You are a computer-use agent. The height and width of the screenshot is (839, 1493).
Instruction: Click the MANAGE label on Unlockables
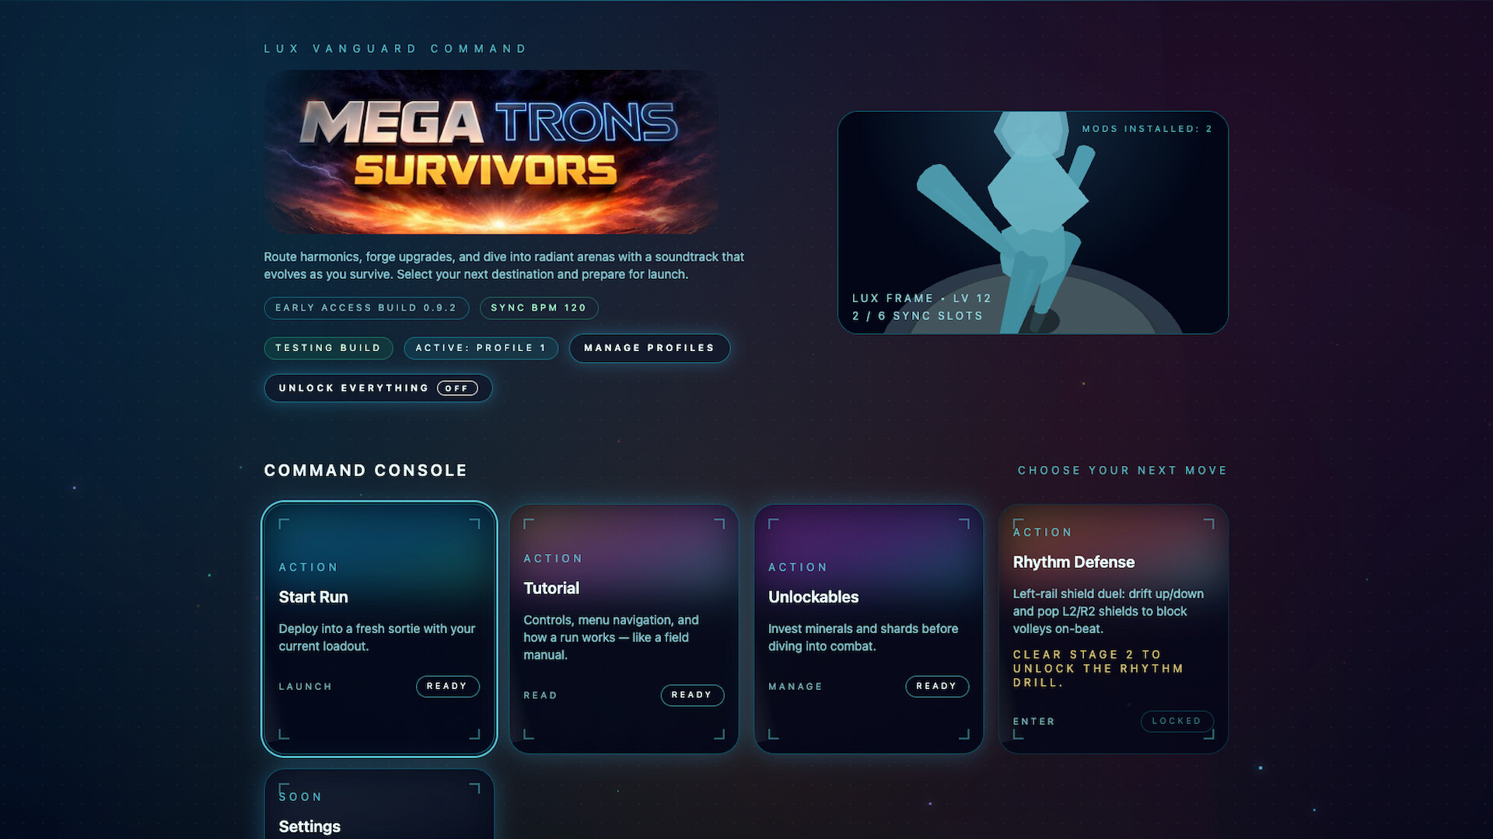[x=795, y=687]
